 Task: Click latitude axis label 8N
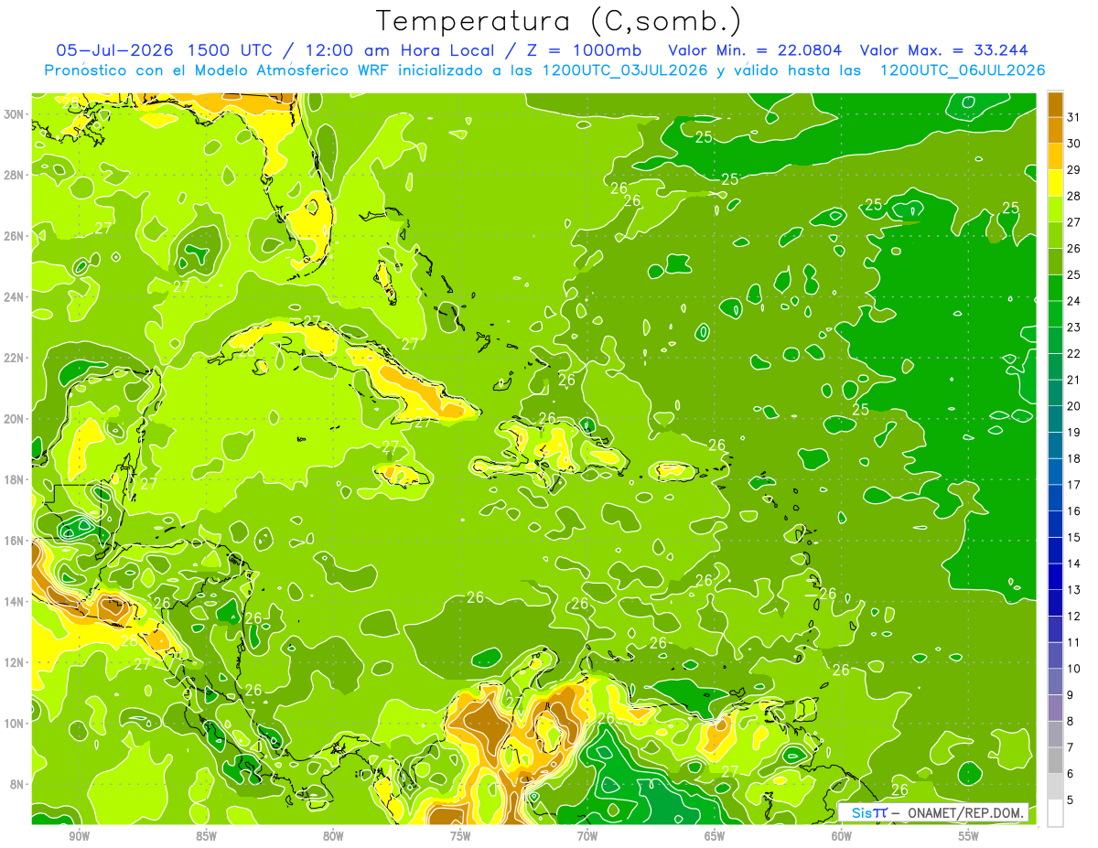18,785
